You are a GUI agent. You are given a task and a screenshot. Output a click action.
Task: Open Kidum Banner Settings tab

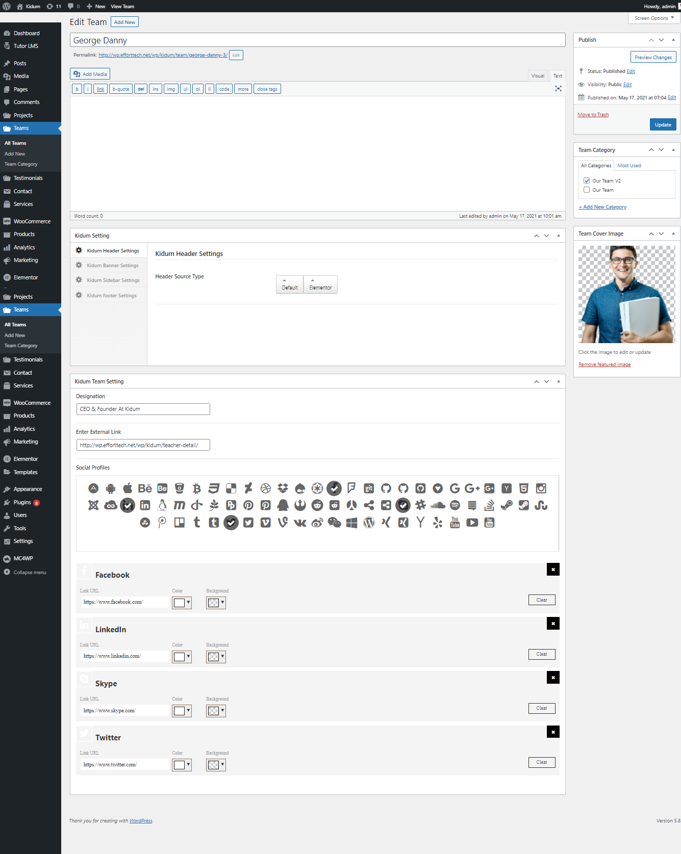tap(112, 265)
